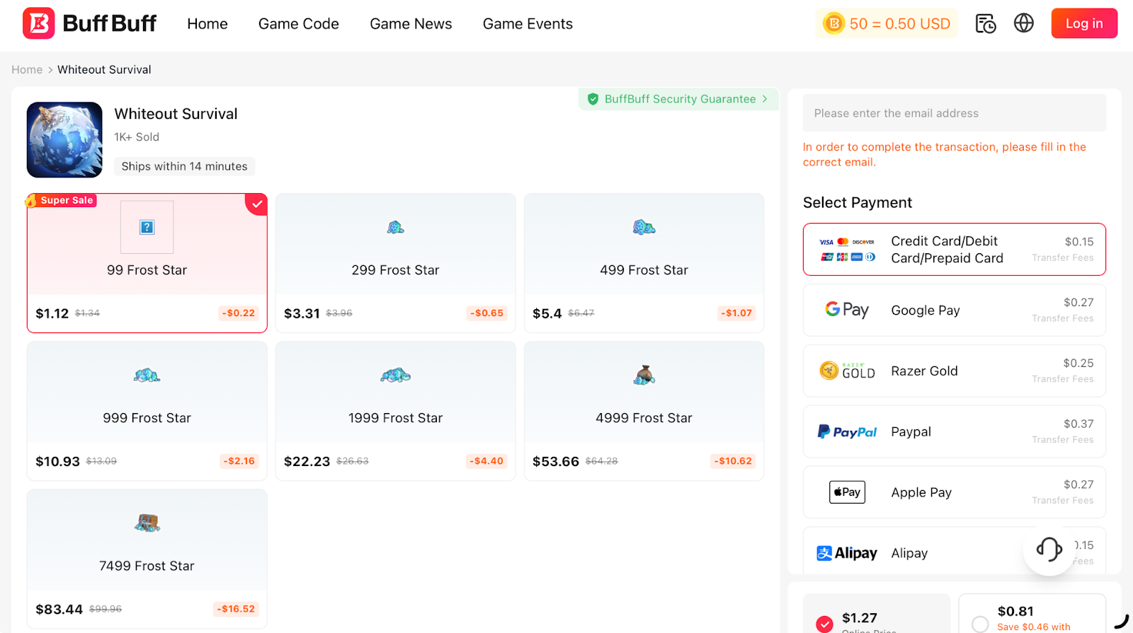Choose the 299 Frost Star package icon
The image size is (1133, 633).
point(395,227)
